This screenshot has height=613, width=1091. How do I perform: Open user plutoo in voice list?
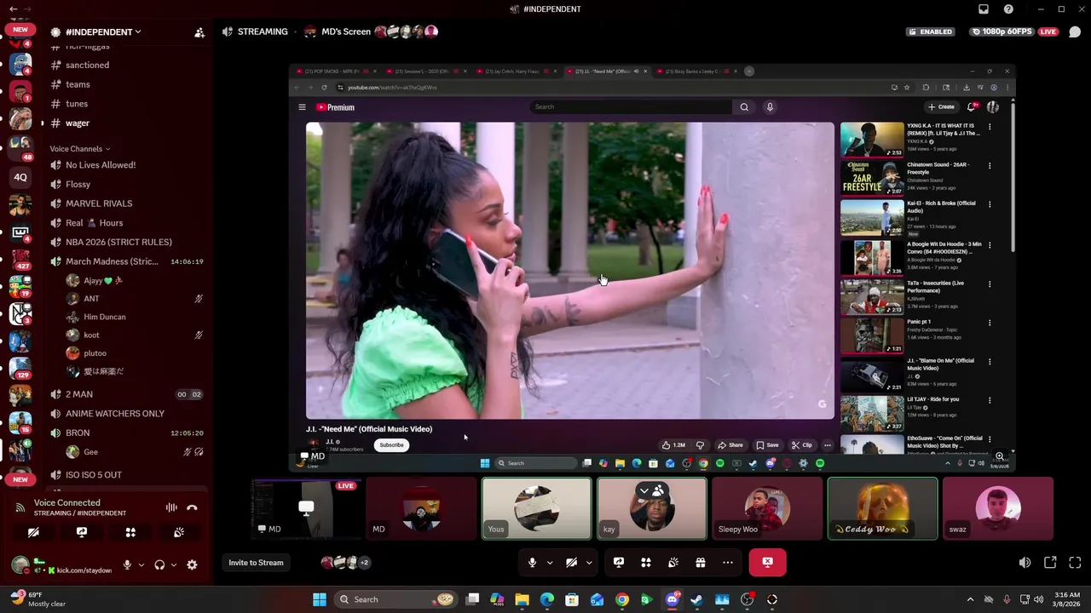[x=95, y=353]
